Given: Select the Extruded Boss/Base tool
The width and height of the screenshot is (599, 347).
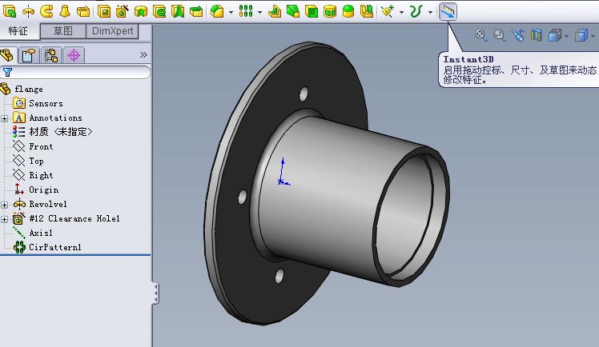Looking at the screenshot, I should tap(9, 11).
